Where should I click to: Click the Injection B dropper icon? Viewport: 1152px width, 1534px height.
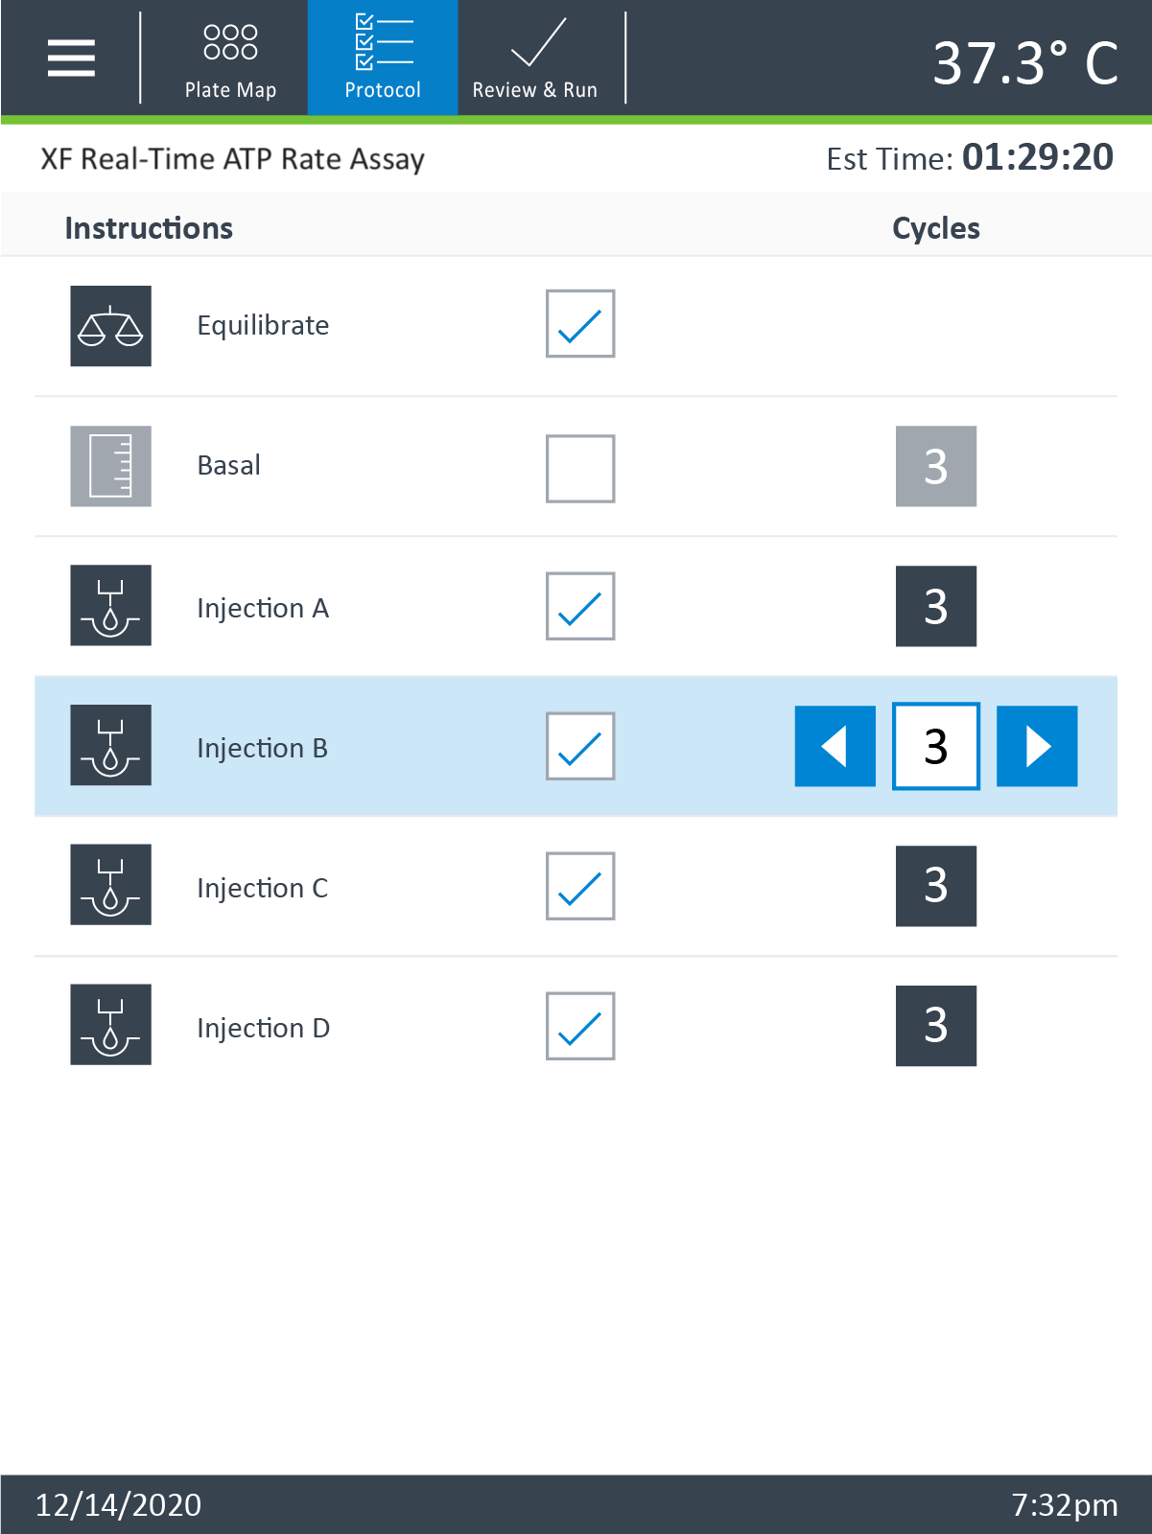[110, 745]
